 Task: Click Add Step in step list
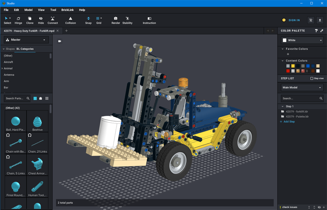tap(289, 122)
